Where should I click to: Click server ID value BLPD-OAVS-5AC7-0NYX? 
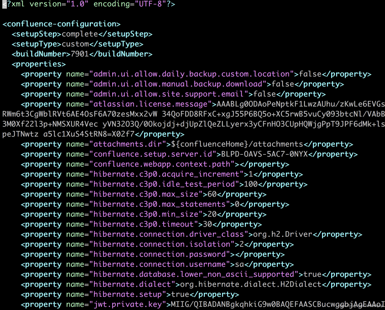pos(264,154)
